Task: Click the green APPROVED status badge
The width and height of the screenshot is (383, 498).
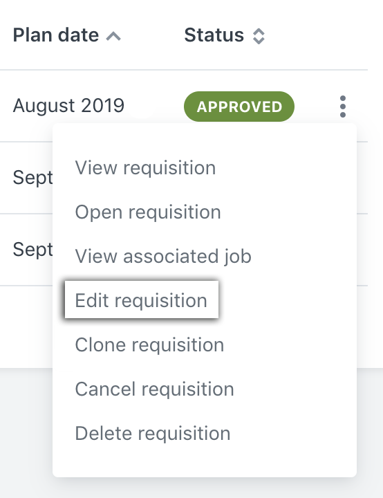Action: [x=239, y=107]
